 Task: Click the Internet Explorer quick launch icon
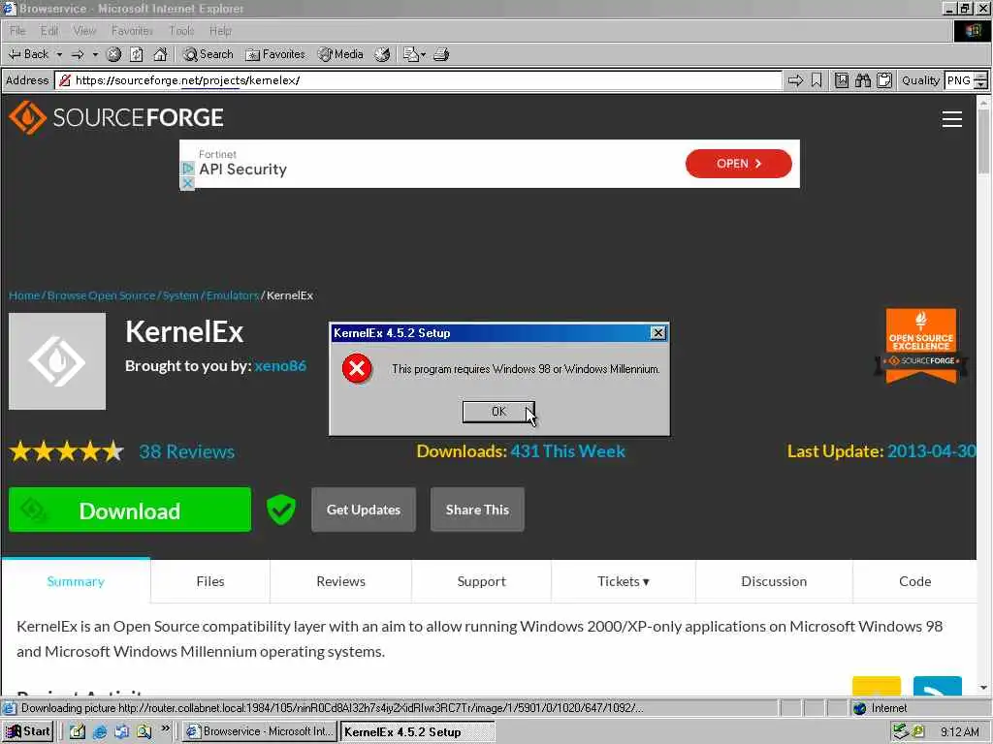[x=100, y=732]
